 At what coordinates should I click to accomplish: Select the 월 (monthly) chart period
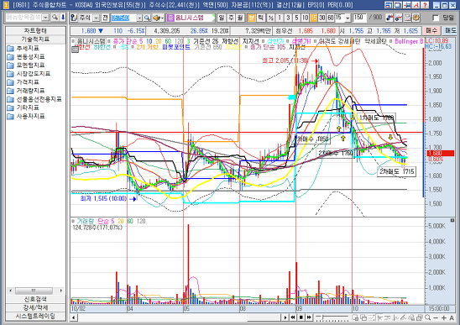coord(240,18)
